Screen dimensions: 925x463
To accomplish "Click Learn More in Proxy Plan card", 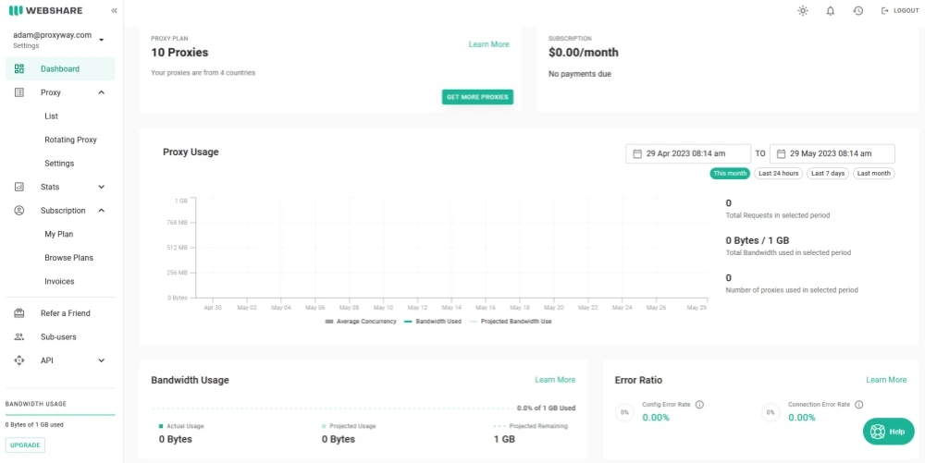I will [488, 44].
